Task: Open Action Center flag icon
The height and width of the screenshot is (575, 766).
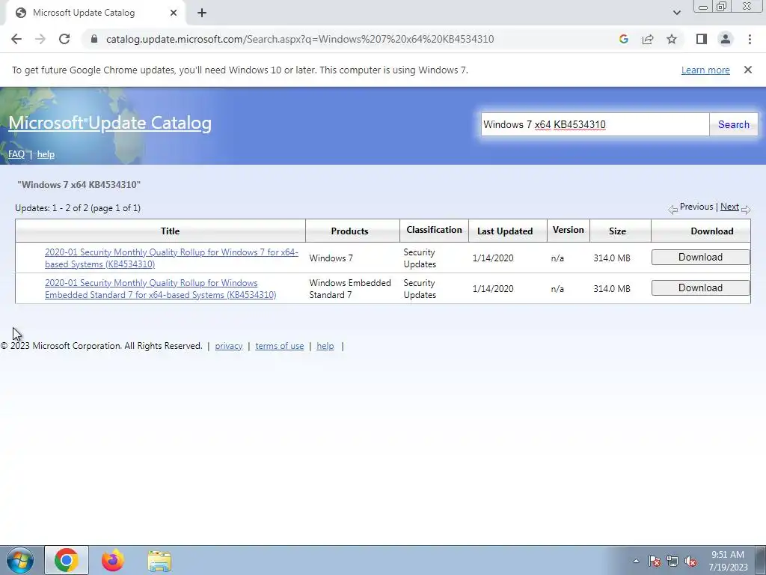Action: (654, 561)
